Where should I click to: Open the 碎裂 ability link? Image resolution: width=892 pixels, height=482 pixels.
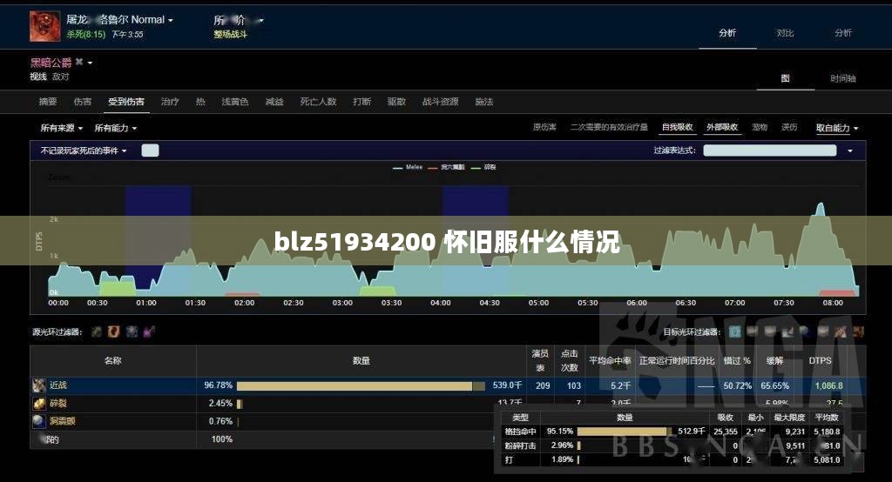click(58, 404)
